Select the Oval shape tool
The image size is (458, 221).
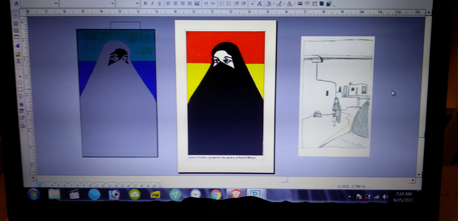[19, 83]
